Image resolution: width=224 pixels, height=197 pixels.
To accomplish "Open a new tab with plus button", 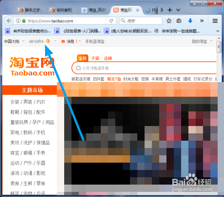I will (x=170, y=10).
